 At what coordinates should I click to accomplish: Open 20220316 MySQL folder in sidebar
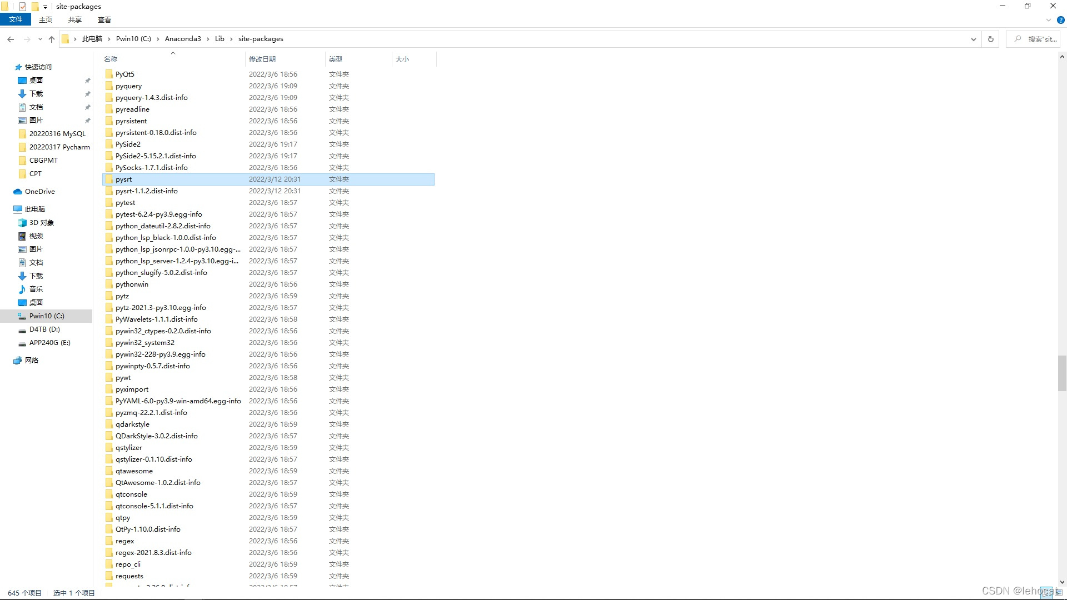[57, 134]
